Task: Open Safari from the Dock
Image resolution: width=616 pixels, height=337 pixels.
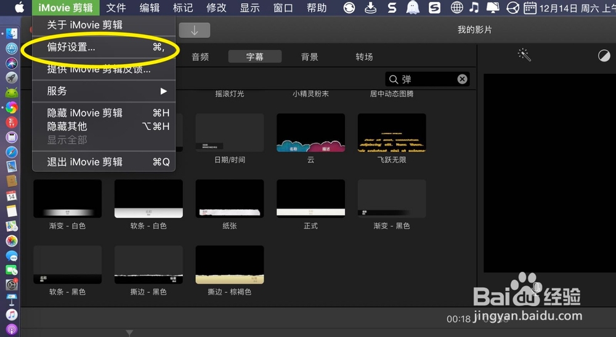Action: pyautogui.click(x=12, y=152)
